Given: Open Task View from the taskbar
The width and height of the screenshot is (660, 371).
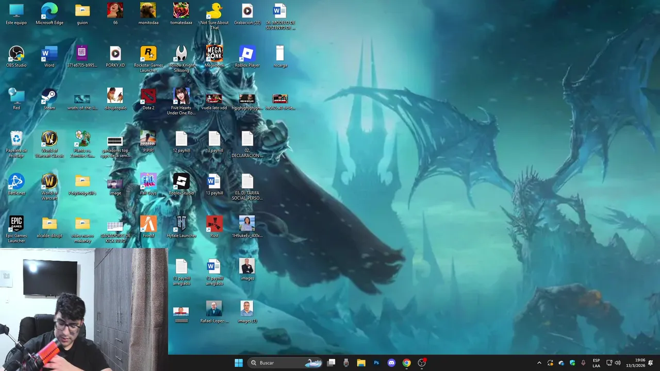Looking at the screenshot, I should [332, 363].
